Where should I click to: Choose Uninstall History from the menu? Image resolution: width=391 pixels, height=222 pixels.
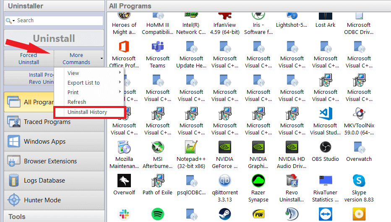pyautogui.click(x=87, y=112)
